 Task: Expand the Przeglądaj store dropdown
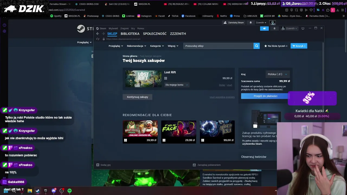point(116,46)
